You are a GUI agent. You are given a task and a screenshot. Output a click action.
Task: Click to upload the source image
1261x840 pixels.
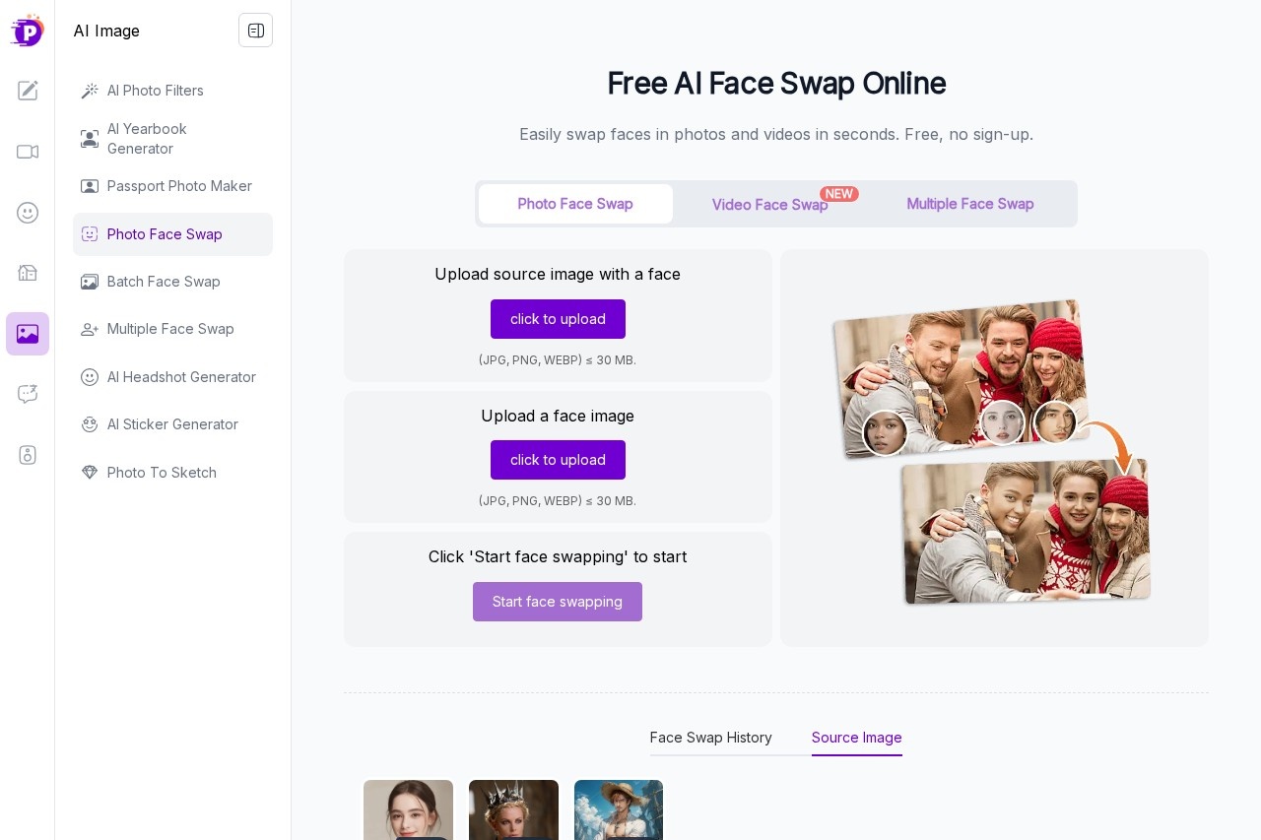pyautogui.click(x=558, y=319)
